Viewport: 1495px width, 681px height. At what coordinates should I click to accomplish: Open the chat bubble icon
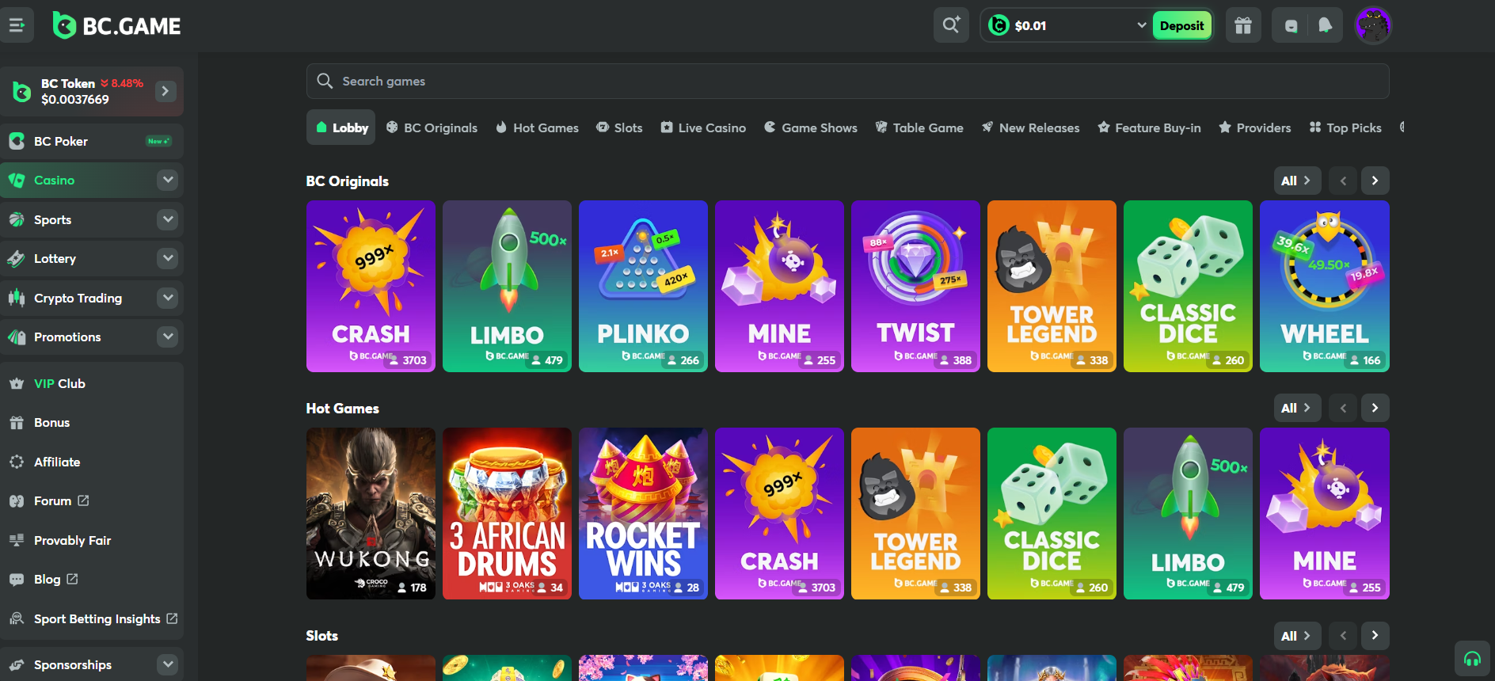(x=1291, y=25)
